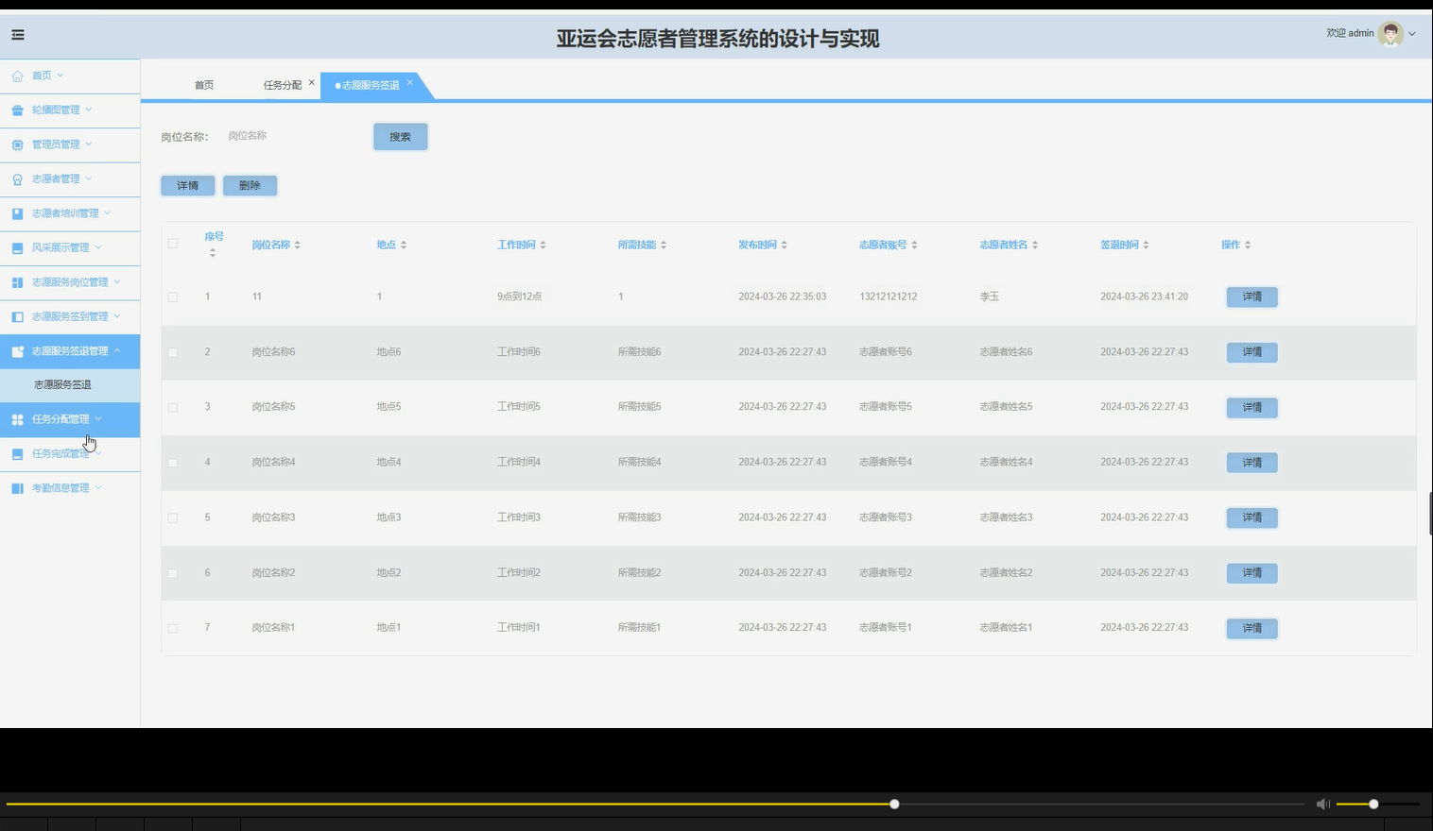Click the 管理员管理 chip icon
The width and height of the screenshot is (1433, 831).
17,144
